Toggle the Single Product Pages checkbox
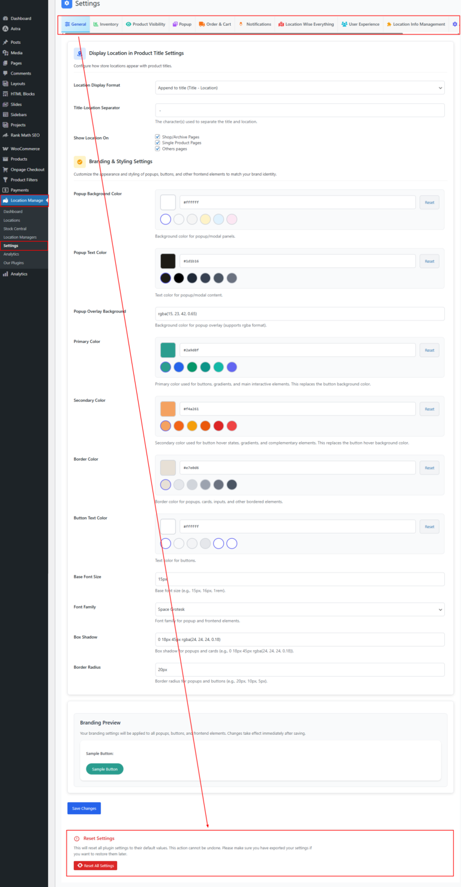The image size is (461, 887). 157,143
